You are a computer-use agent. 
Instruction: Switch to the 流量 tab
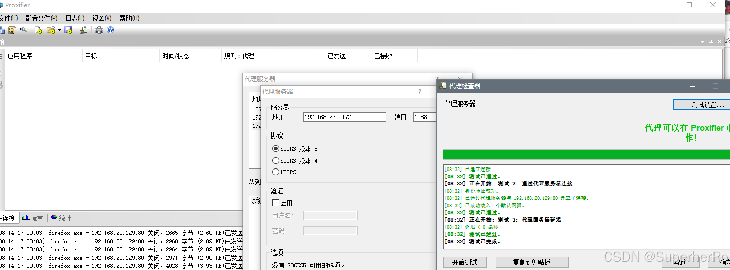tap(33, 218)
